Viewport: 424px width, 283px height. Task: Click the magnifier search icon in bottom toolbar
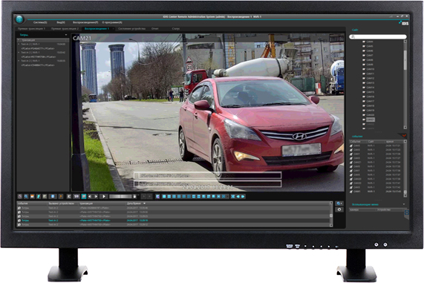[26, 196]
